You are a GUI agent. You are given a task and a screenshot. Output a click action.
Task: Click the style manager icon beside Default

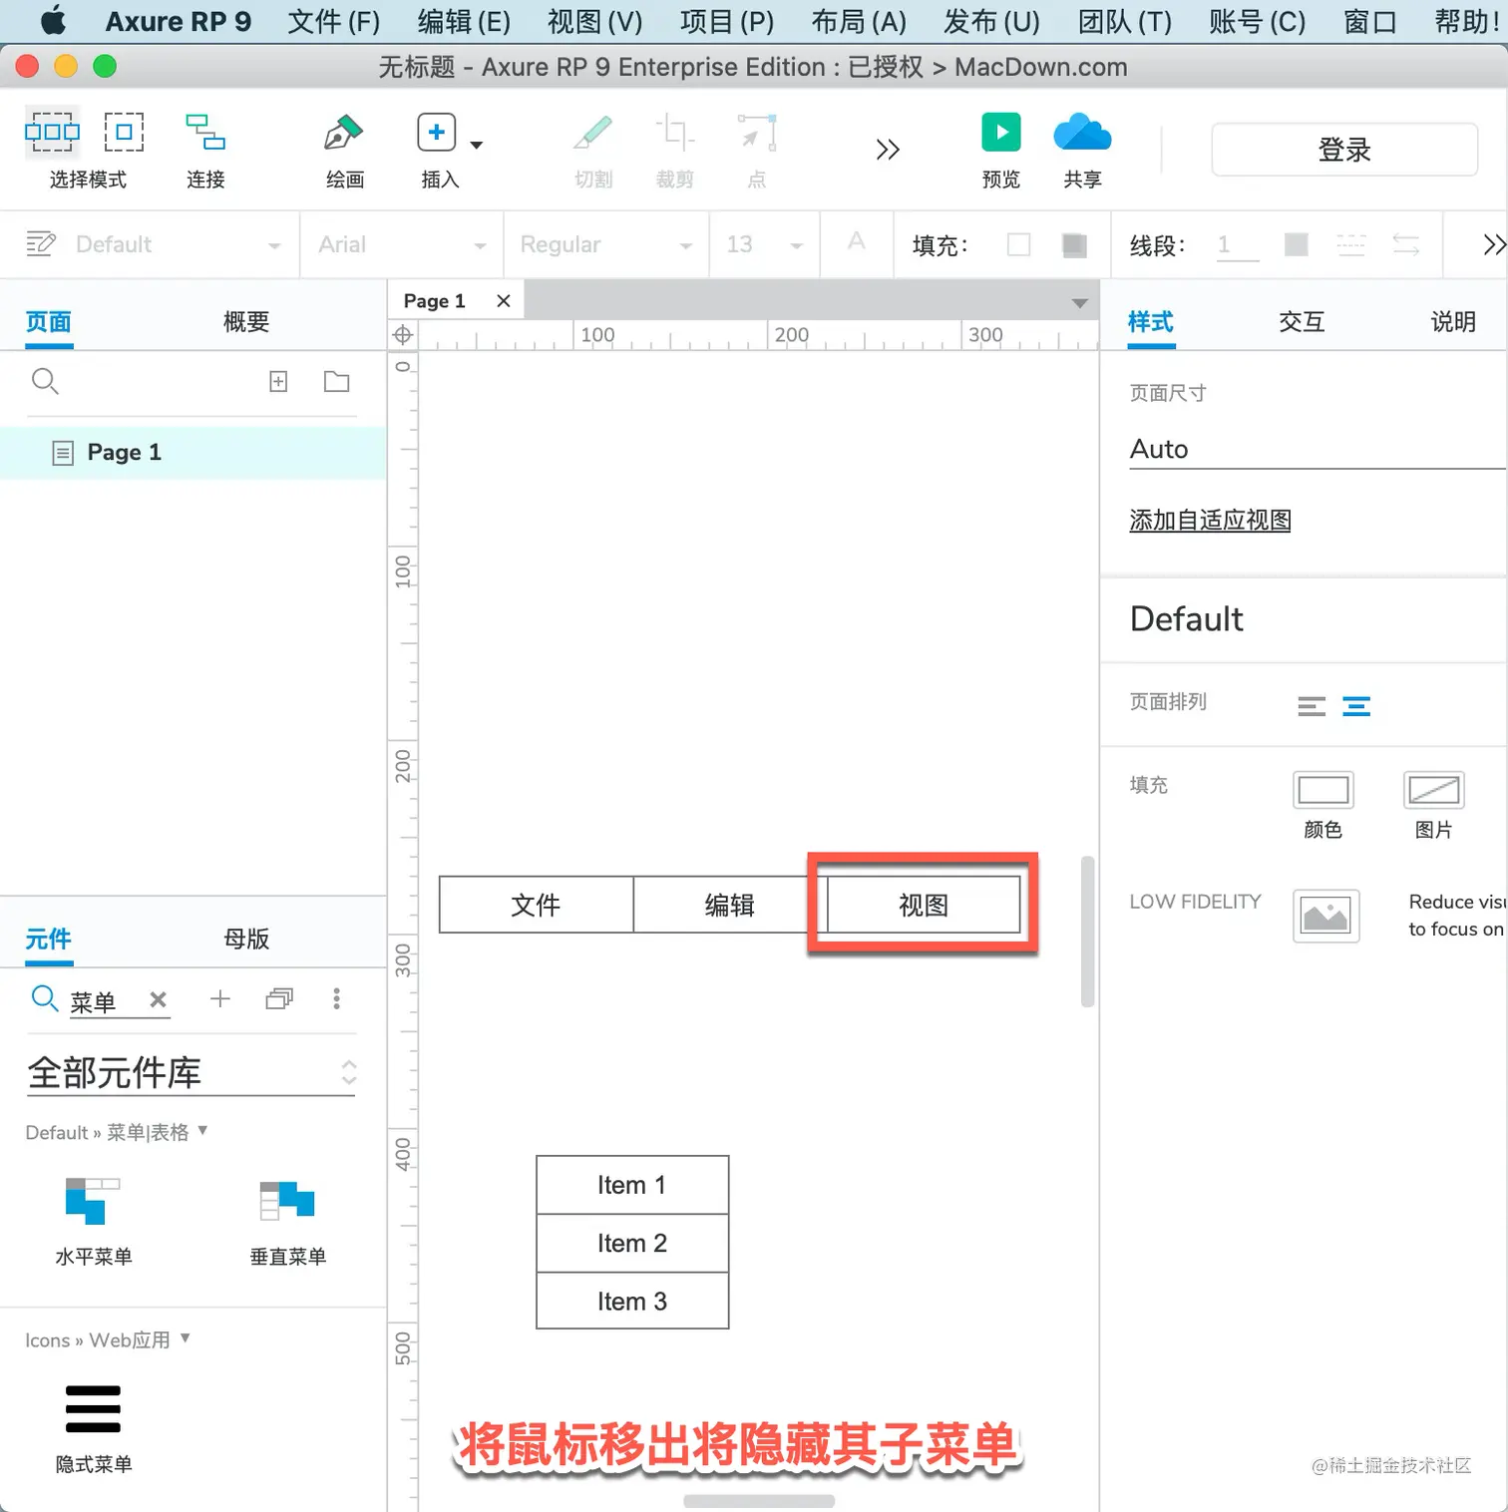tap(41, 243)
